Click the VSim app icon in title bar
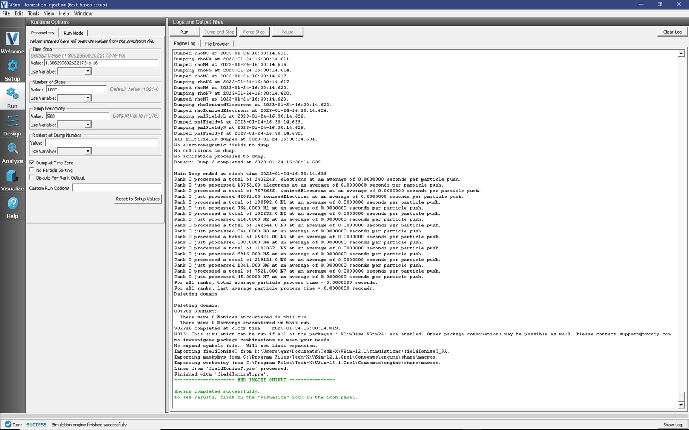Screen dimensions: 689x430 5,4
